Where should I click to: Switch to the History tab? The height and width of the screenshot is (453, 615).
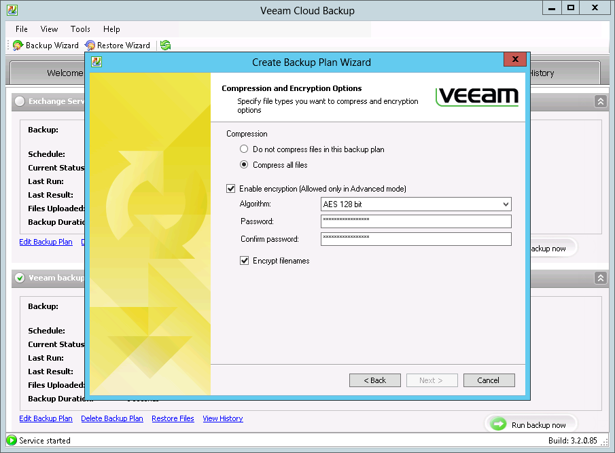565,73
